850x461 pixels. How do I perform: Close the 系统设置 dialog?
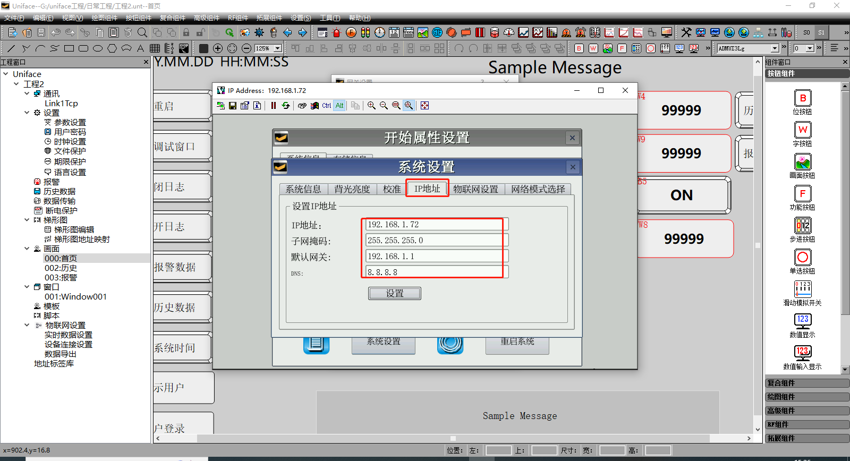click(573, 167)
